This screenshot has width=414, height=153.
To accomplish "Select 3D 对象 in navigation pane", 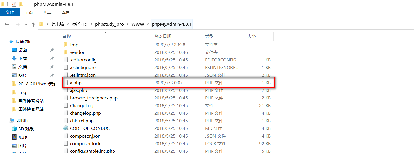I will tap(26, 129).
